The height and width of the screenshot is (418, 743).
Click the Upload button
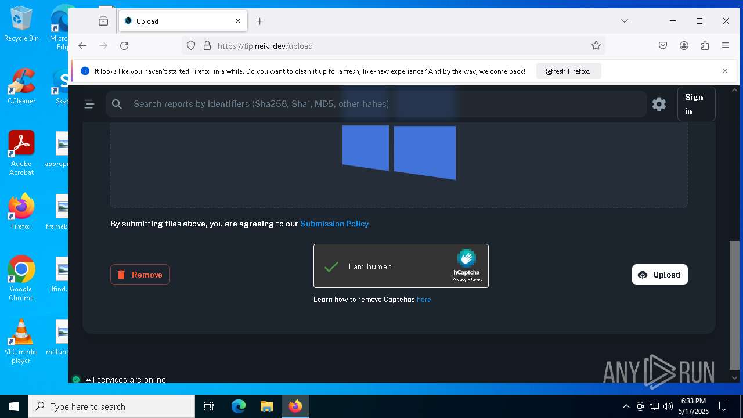(659, 275)
